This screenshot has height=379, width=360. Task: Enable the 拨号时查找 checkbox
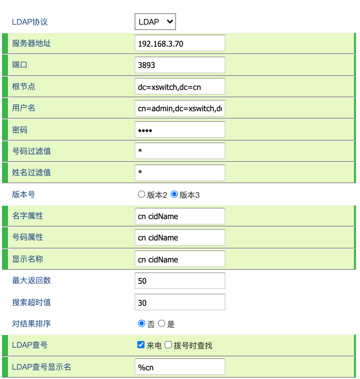coord(168,345)
